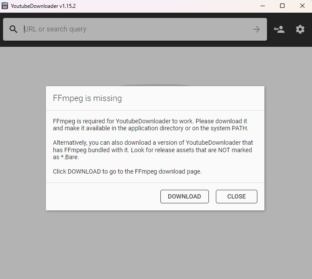Screen dimensions: 312x279
Task: Dismiss the FFmpeg dialog with the CLOSE button
Action: 236,196
